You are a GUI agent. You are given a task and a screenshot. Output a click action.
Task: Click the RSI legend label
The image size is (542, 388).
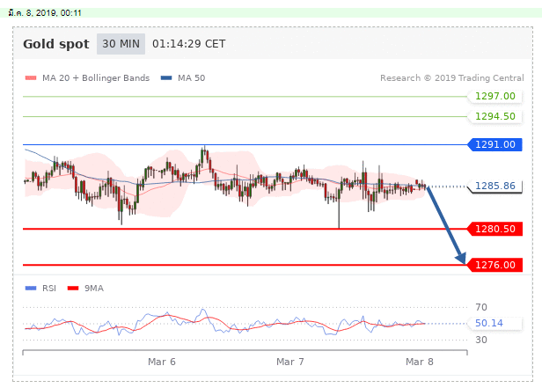pos(49,289)
